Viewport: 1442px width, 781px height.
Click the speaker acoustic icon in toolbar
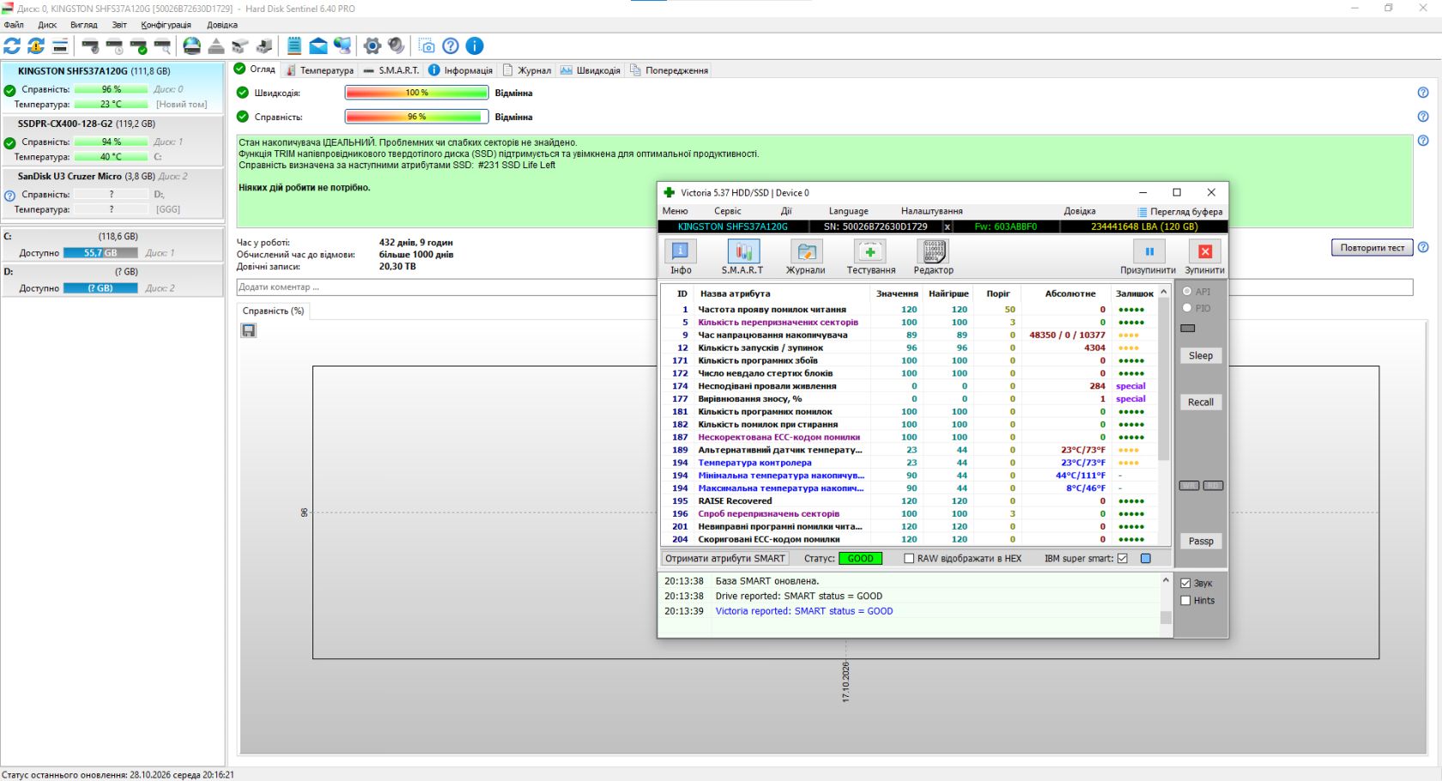(x=397, y=46)
